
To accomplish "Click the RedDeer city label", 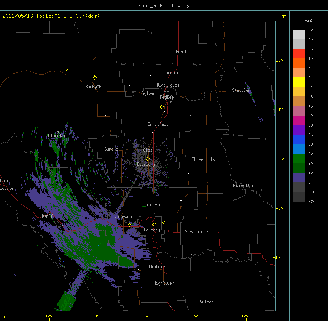I will click(x=167, y=97).
